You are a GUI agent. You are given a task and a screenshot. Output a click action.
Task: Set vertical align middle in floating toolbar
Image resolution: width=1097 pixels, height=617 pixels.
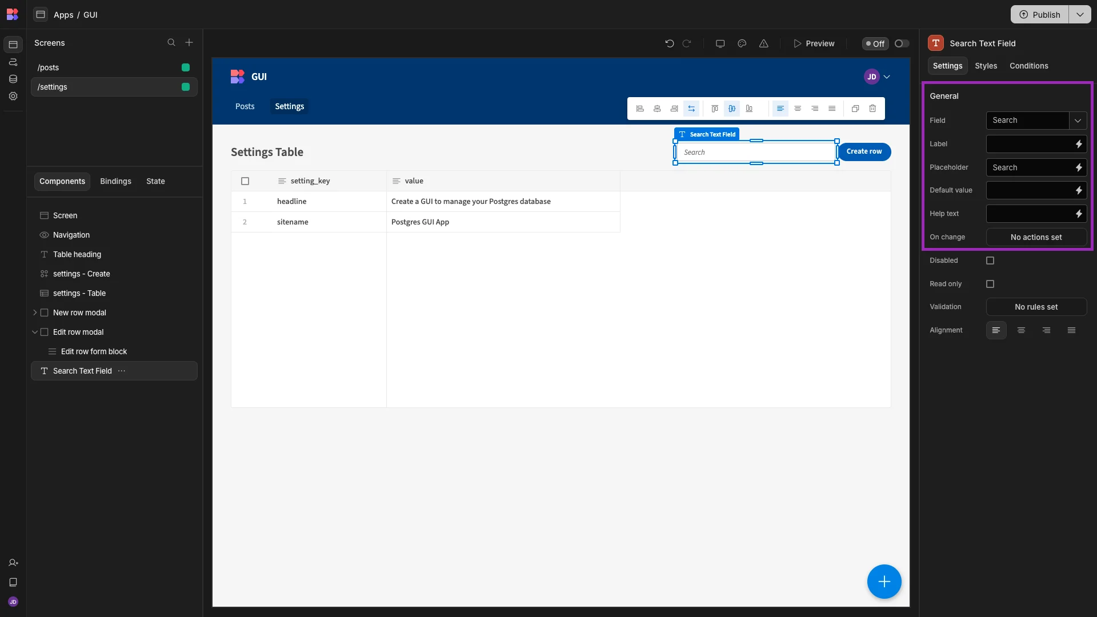732,109
